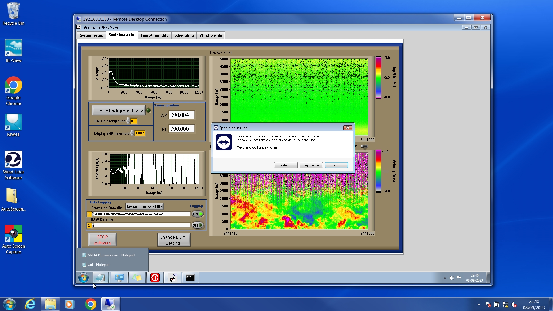Screen dimensions: 553x311
Task: Open remote Start menu orb
Action: pyautogui.click(x=84, y=278)
